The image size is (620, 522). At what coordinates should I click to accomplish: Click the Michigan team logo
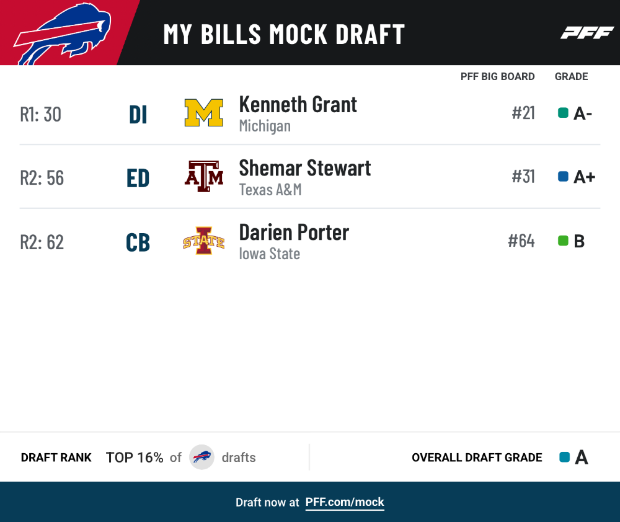coord(203,113)
